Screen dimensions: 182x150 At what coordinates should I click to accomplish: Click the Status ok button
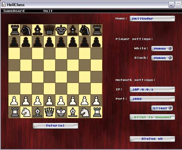click(x=152, y=139)
